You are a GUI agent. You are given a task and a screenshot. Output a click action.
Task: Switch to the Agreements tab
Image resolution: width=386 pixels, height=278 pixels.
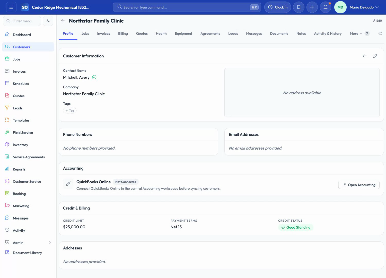pos(210,33)
